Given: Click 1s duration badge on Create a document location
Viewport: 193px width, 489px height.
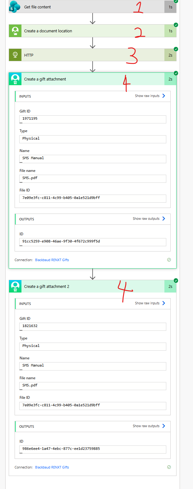Looking at the screenshot, I should (170, 31).
